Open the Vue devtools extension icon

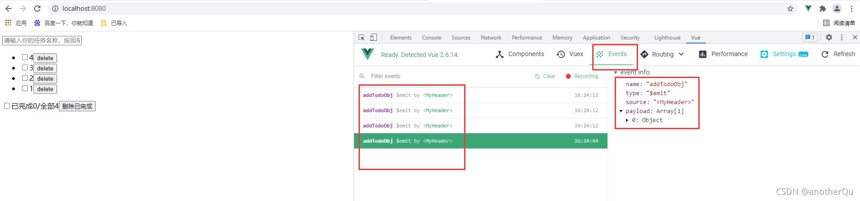coord(808,9)
